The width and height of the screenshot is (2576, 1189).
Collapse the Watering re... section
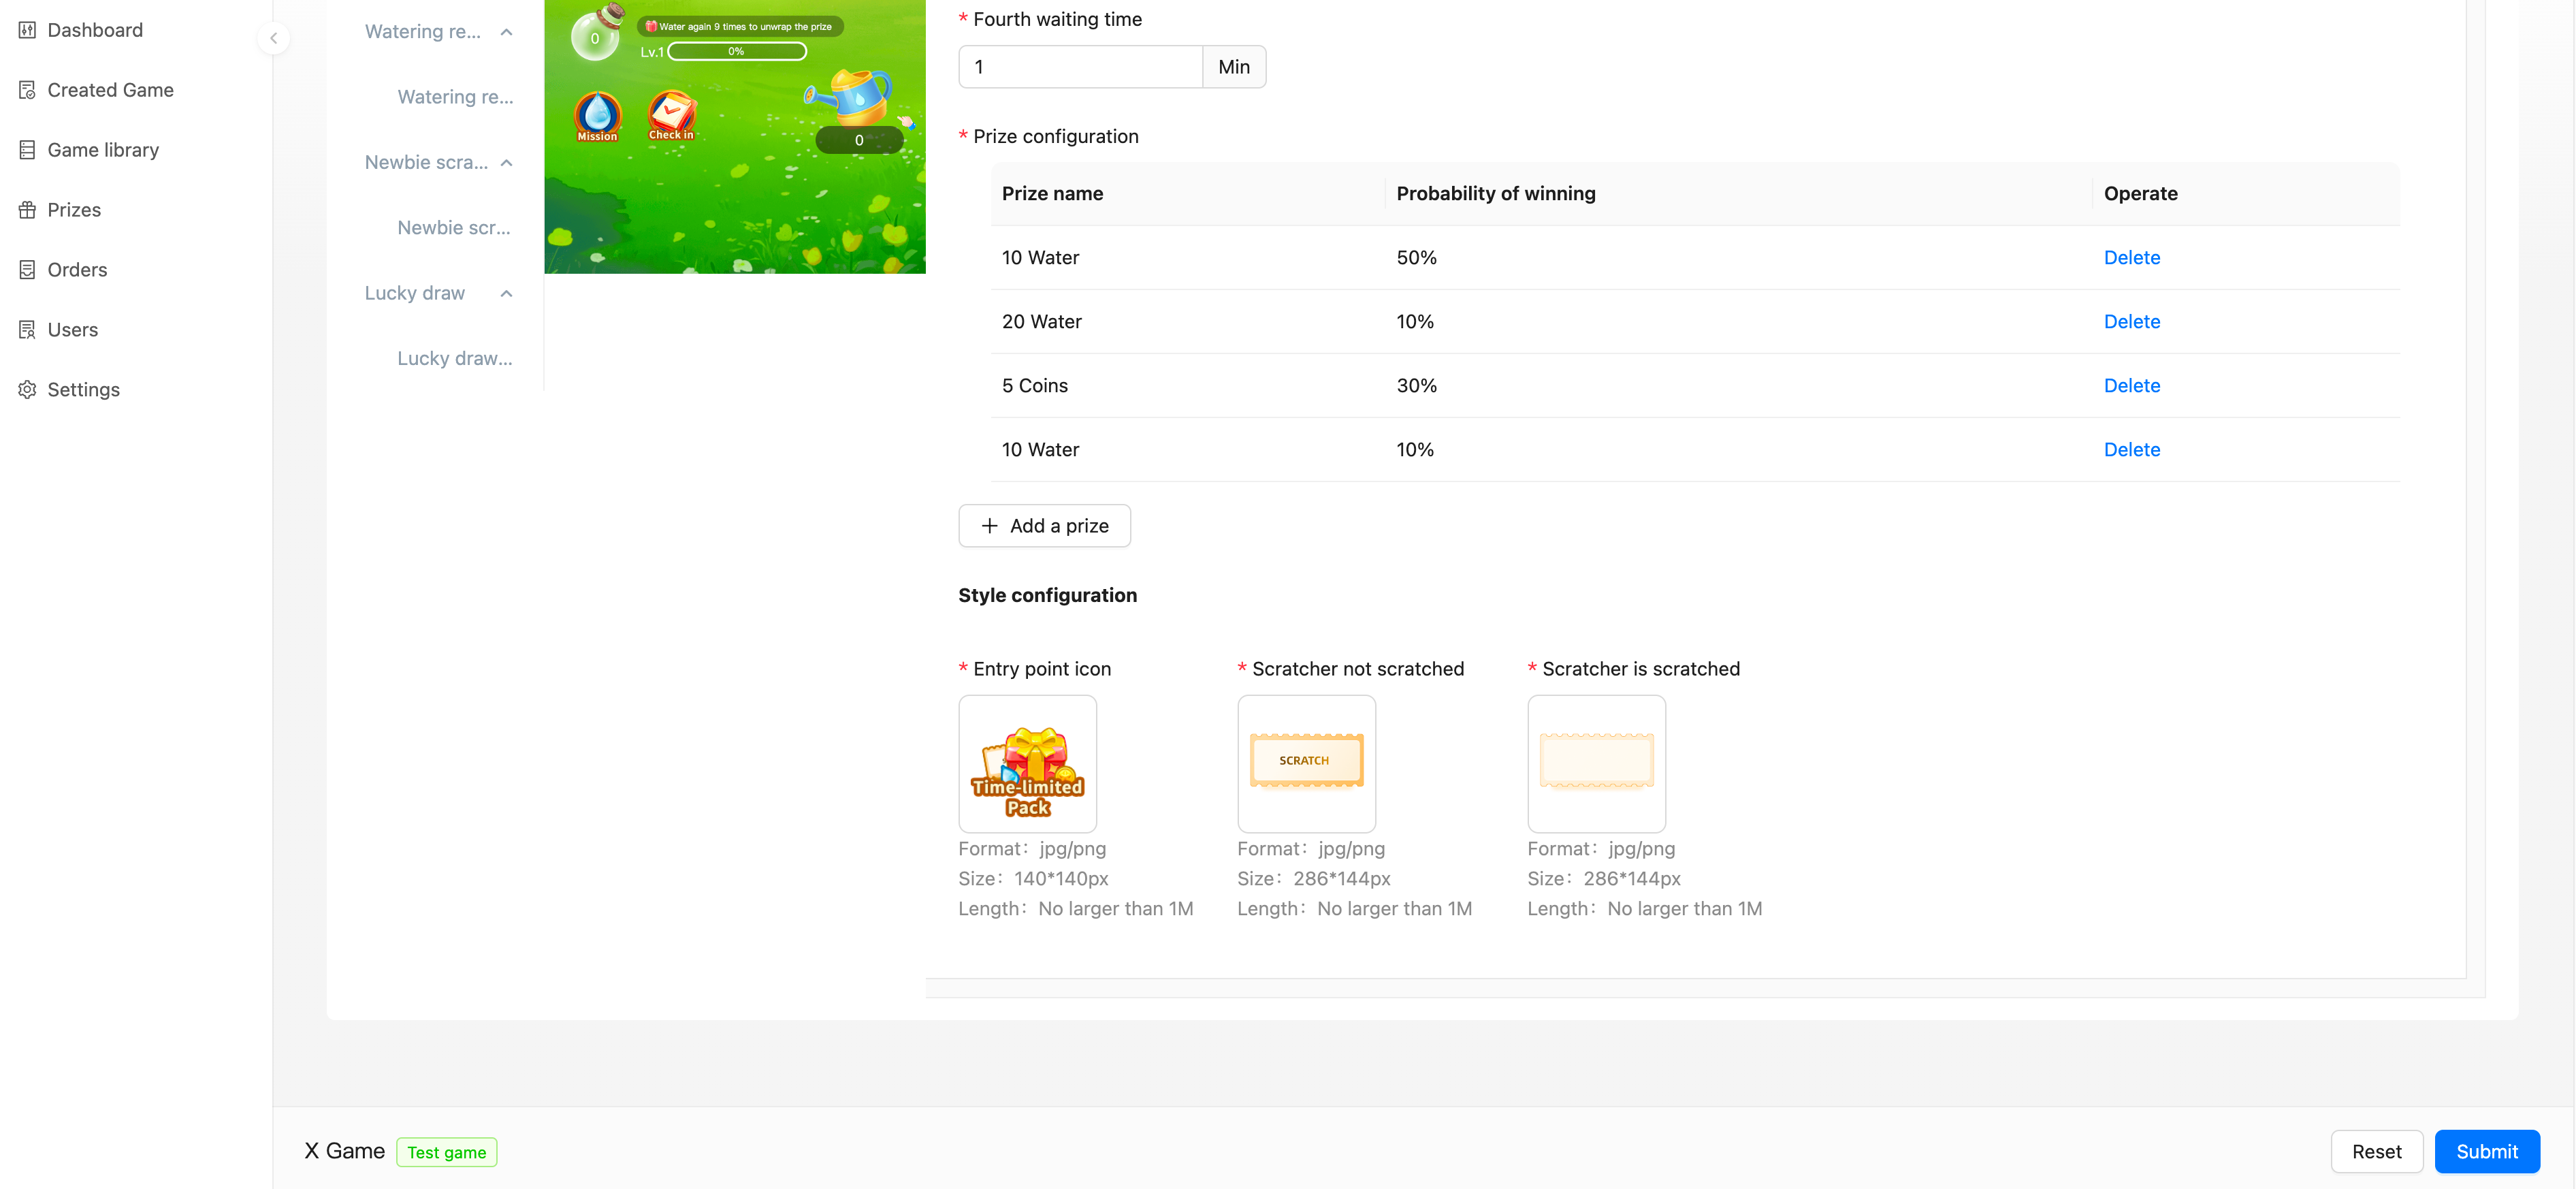506,32
